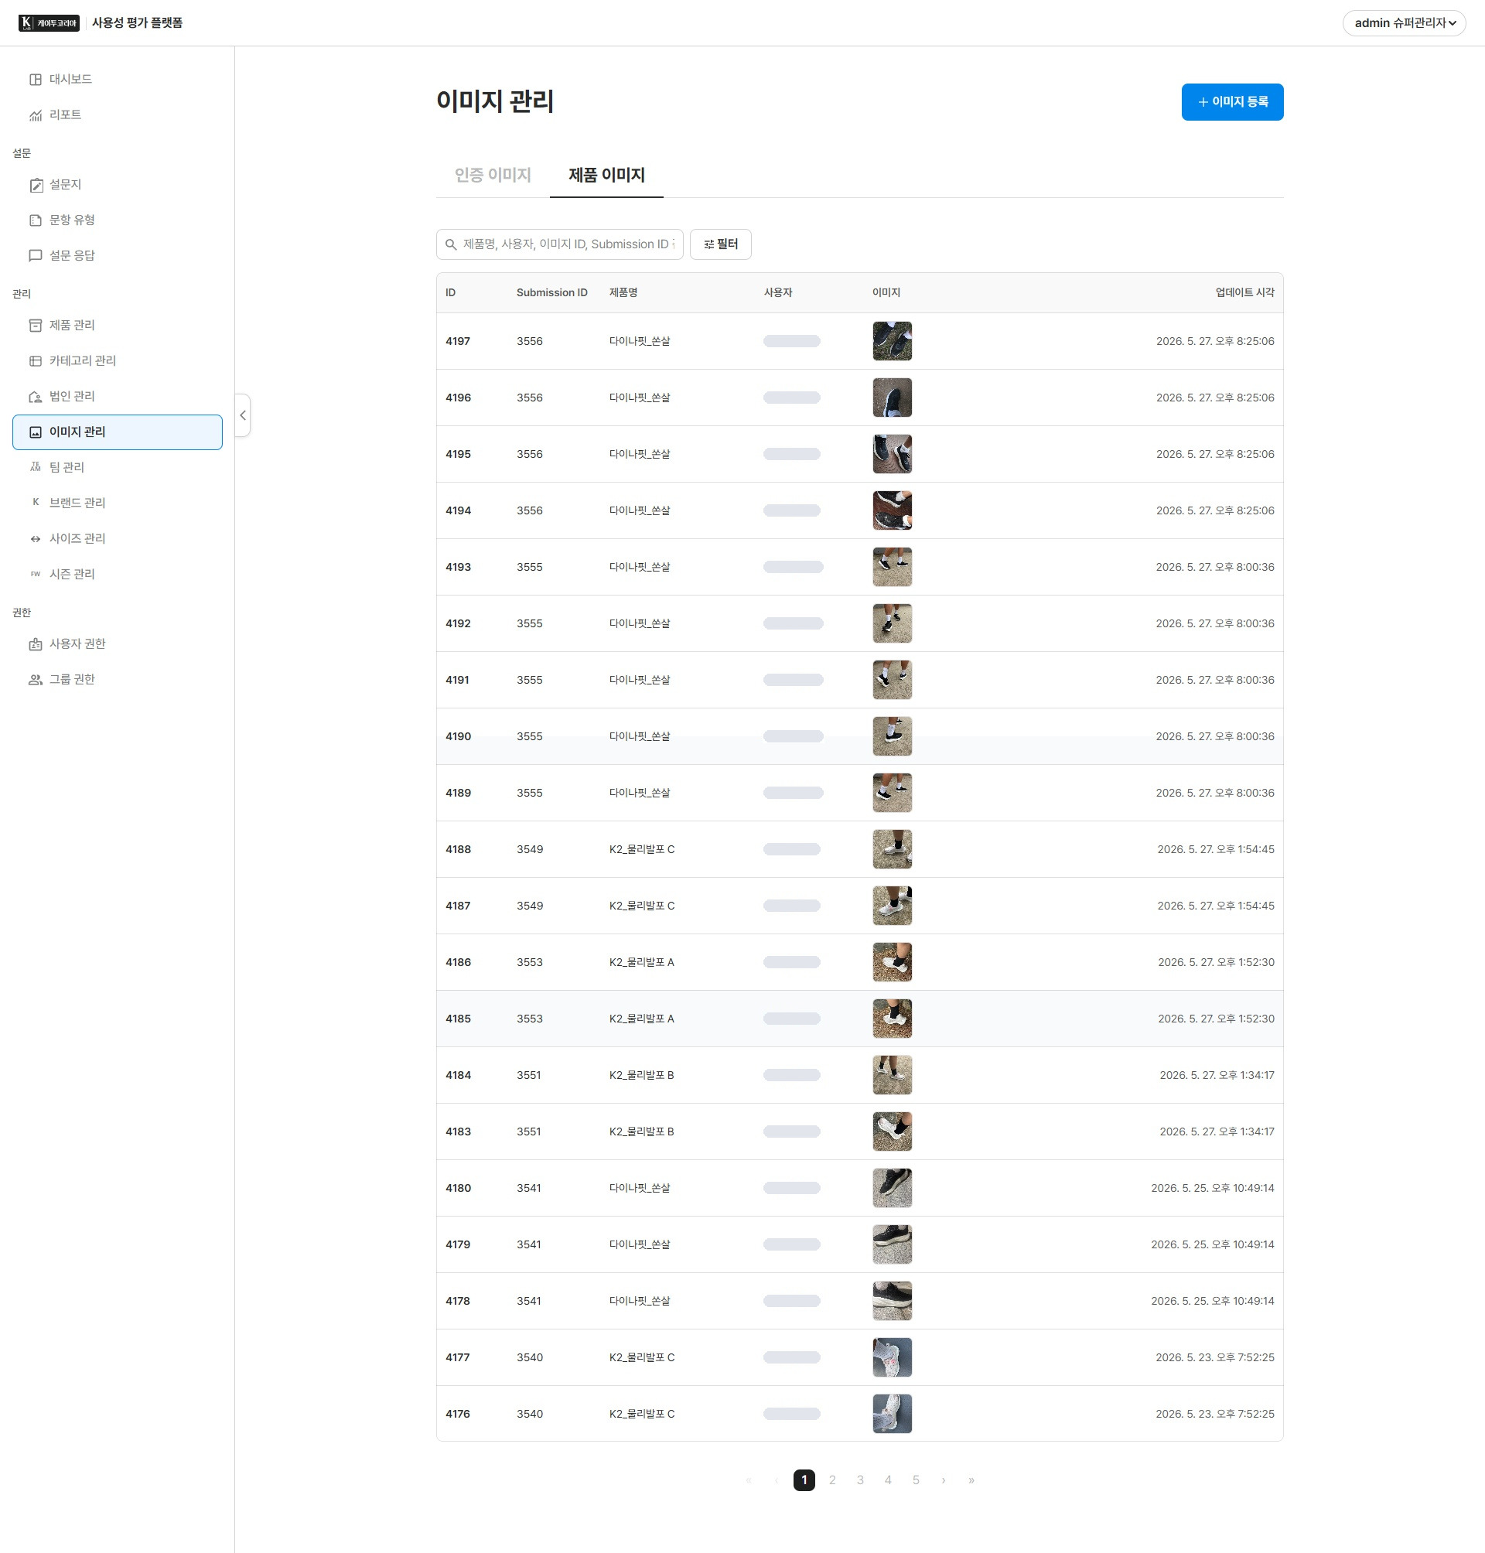Click the 사이즈 관리 arrows icon
1485x1553 pixels.
point(36,538)
